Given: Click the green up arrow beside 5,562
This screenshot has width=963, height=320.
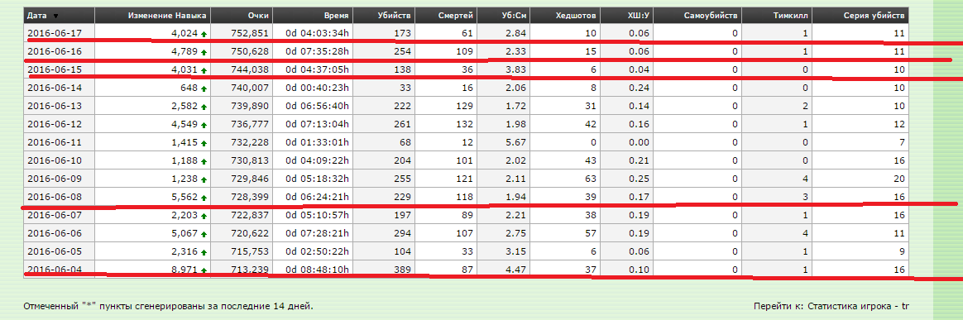Looking at the screenshot, I should coord(204,198).
